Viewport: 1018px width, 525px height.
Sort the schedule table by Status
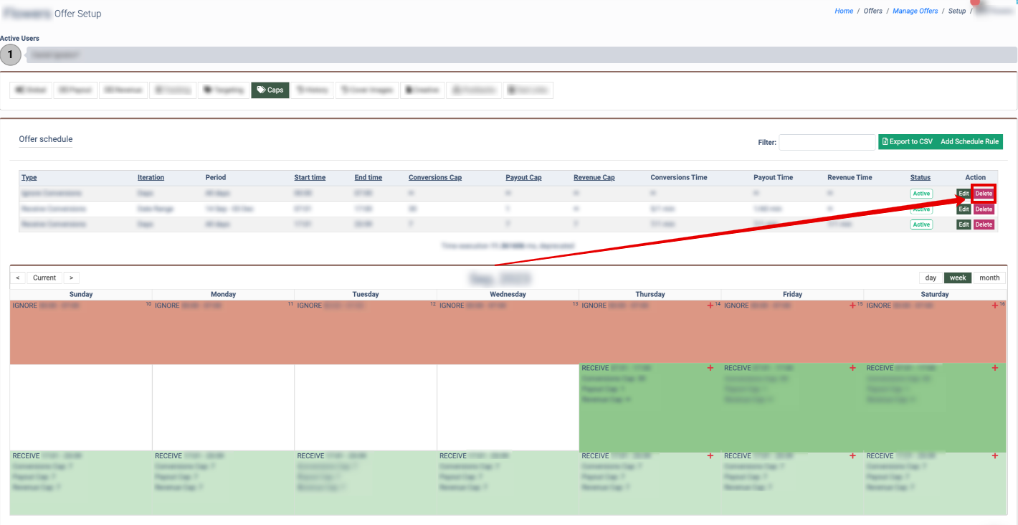(921, 178)
